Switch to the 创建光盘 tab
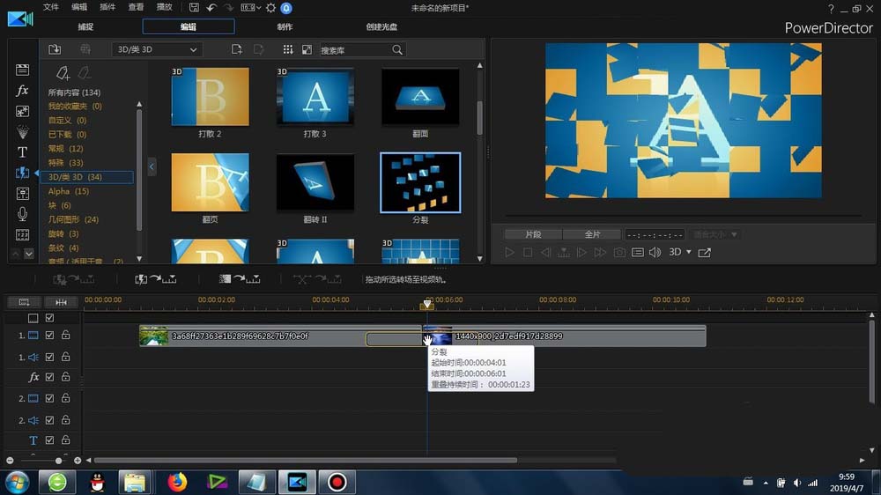This screenshot has height=495, width=881. click(x=381, y=26)
